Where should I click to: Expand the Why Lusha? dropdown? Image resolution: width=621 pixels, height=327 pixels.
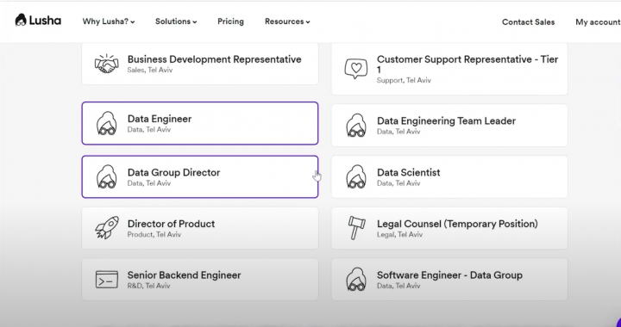click(109, 22)
